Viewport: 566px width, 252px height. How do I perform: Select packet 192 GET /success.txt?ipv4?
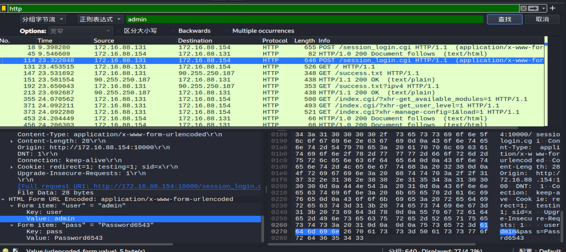point(272,86)
